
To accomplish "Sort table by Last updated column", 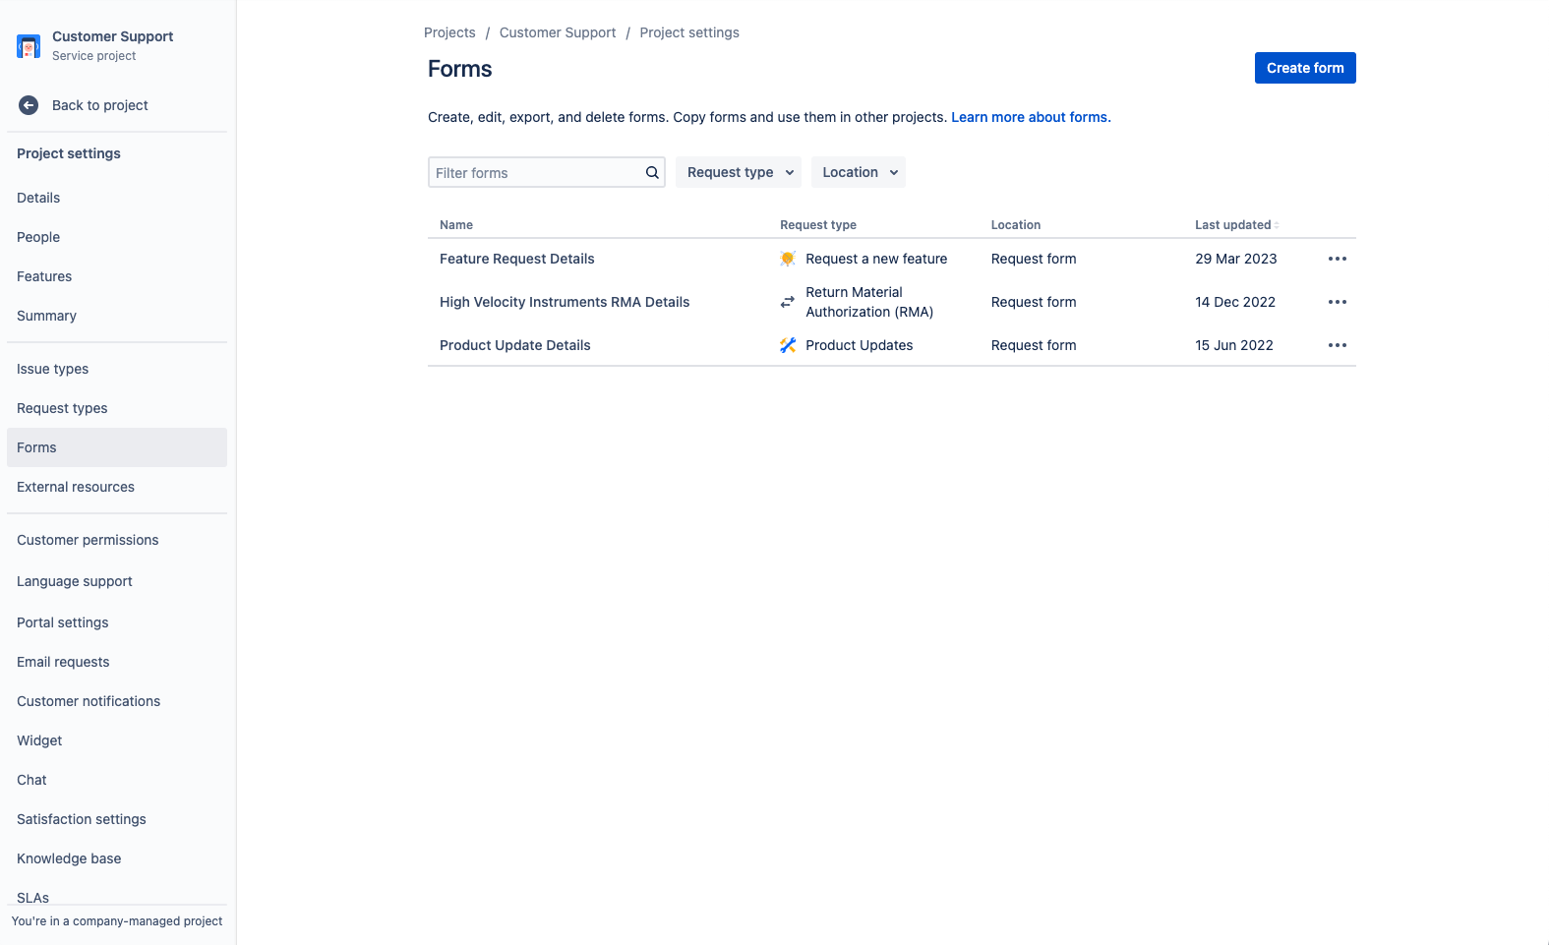I will tap(1236, 225).
